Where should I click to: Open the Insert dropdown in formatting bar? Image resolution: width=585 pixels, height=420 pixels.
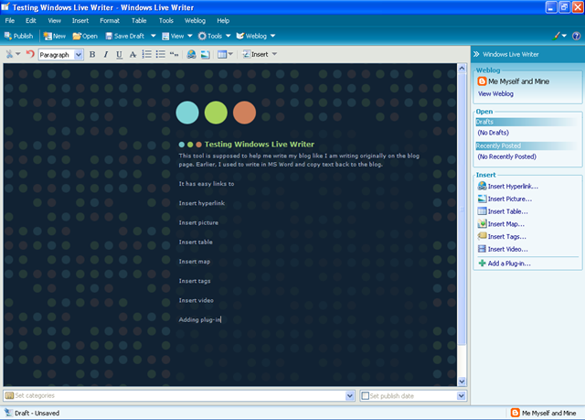click(x=260, y=54)
